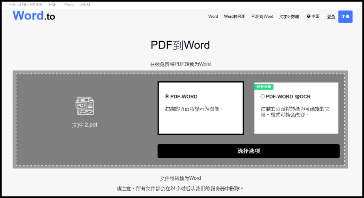The height and width of the screenshot is (198, 364).
Task: Click the black 选择选项 button
Action: coord(248,151)
